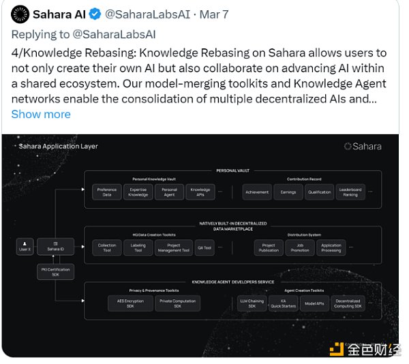Click the Labeling Tool box
Screen dimensions: 409x364
click(x=138, y=247)
